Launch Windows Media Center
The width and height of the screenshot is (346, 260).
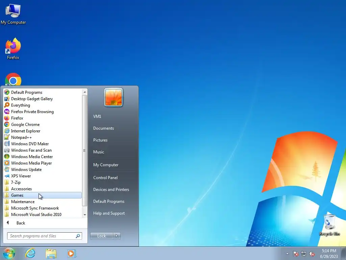pyautogui.click(x=43, y=156)
